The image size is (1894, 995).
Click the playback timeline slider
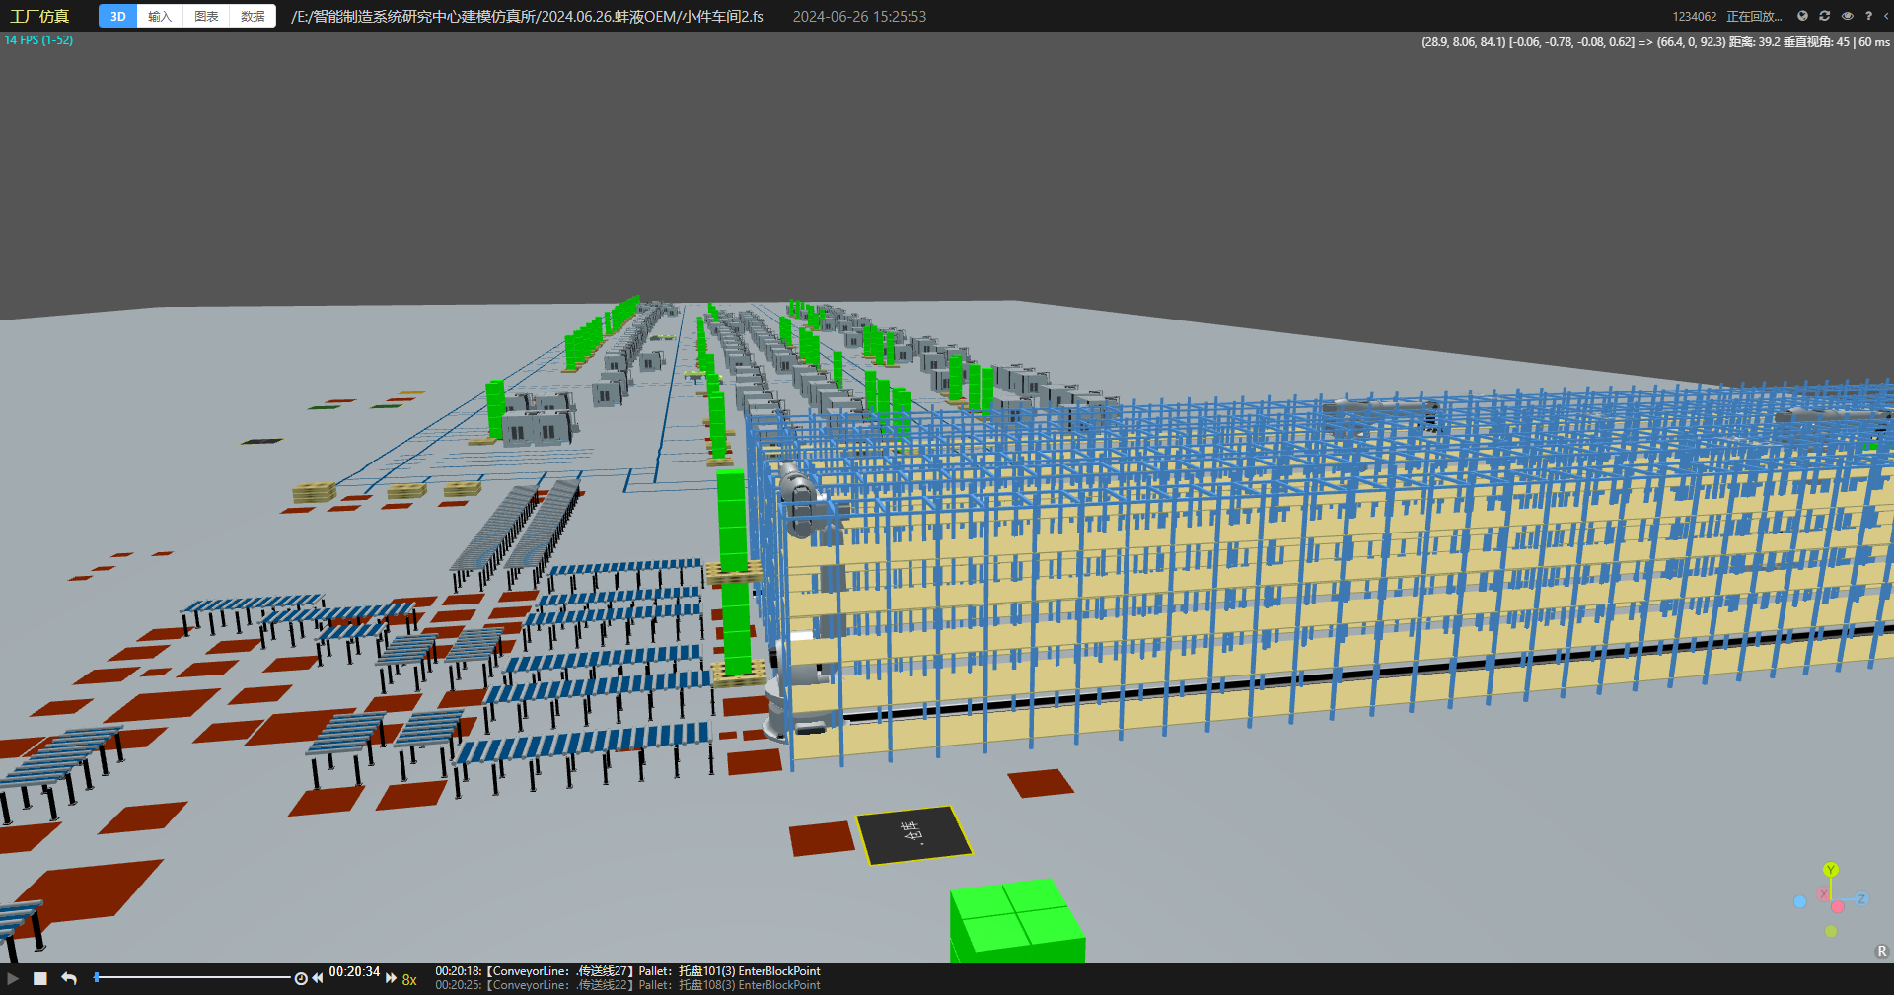192,977
